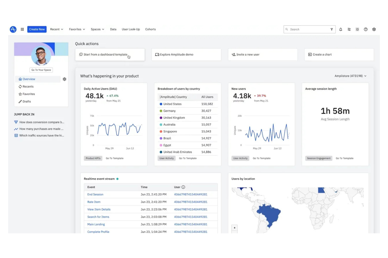Expand the Recent dropdown
The image size is (388, 258).
click(56, 29)
